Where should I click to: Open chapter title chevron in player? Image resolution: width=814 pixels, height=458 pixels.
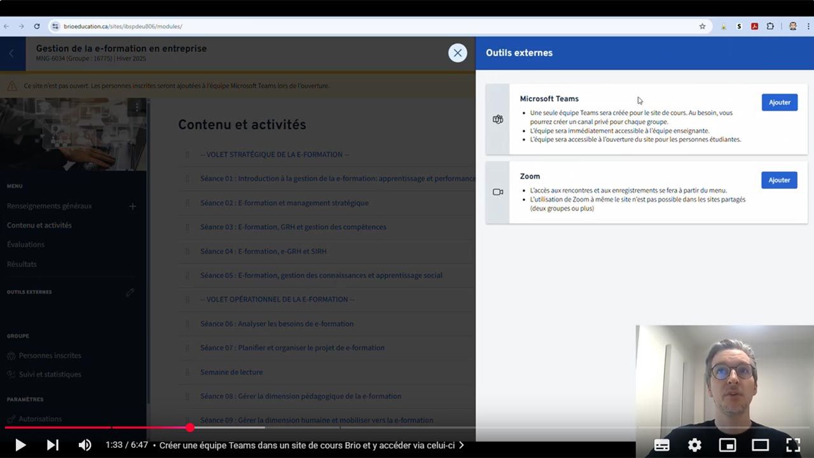click(x=462, y=445)
